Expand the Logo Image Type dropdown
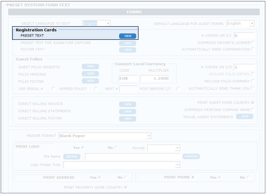The width and height of the screenshot is (266, 194). coord(122,165)
